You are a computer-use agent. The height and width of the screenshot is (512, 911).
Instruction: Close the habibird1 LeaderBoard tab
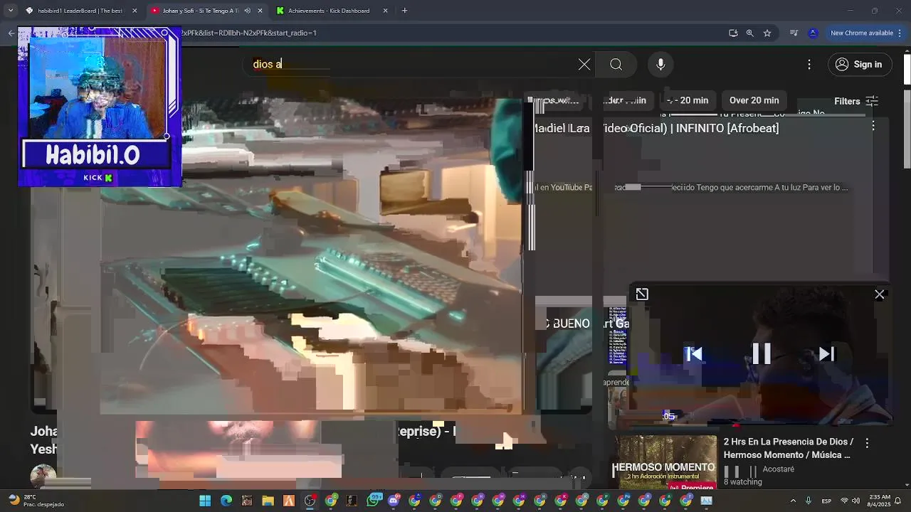point(135,11)
